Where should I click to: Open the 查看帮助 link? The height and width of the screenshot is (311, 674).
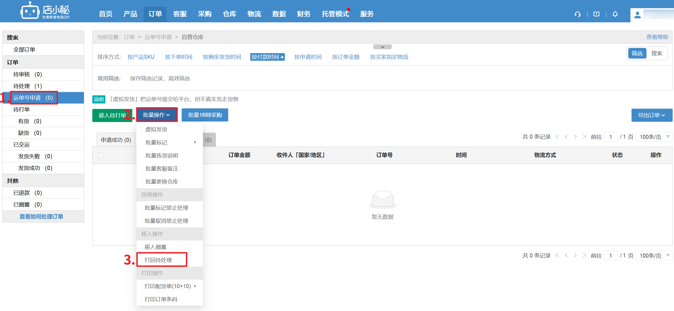(657, 37)
